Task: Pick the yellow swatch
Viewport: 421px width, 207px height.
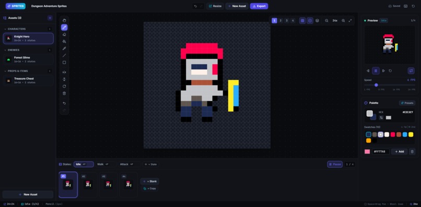Action: click(411, 135)
